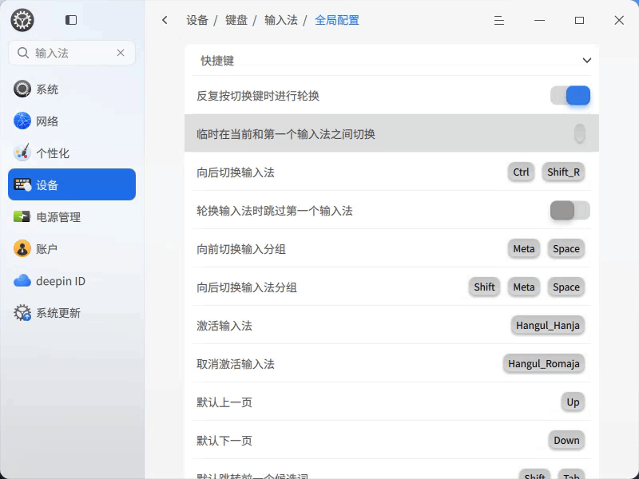The height and width of the screenshot is (479, 639).
Task: Click the 设备 keyboard icon
Action: click(x=22, y=184)
